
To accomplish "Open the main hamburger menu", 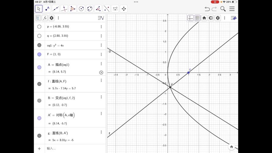I will [x=232, y=9].
